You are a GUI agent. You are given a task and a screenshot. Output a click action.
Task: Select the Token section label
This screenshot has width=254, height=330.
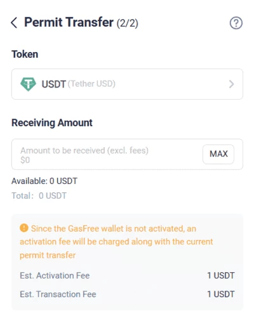pos(25,54)
